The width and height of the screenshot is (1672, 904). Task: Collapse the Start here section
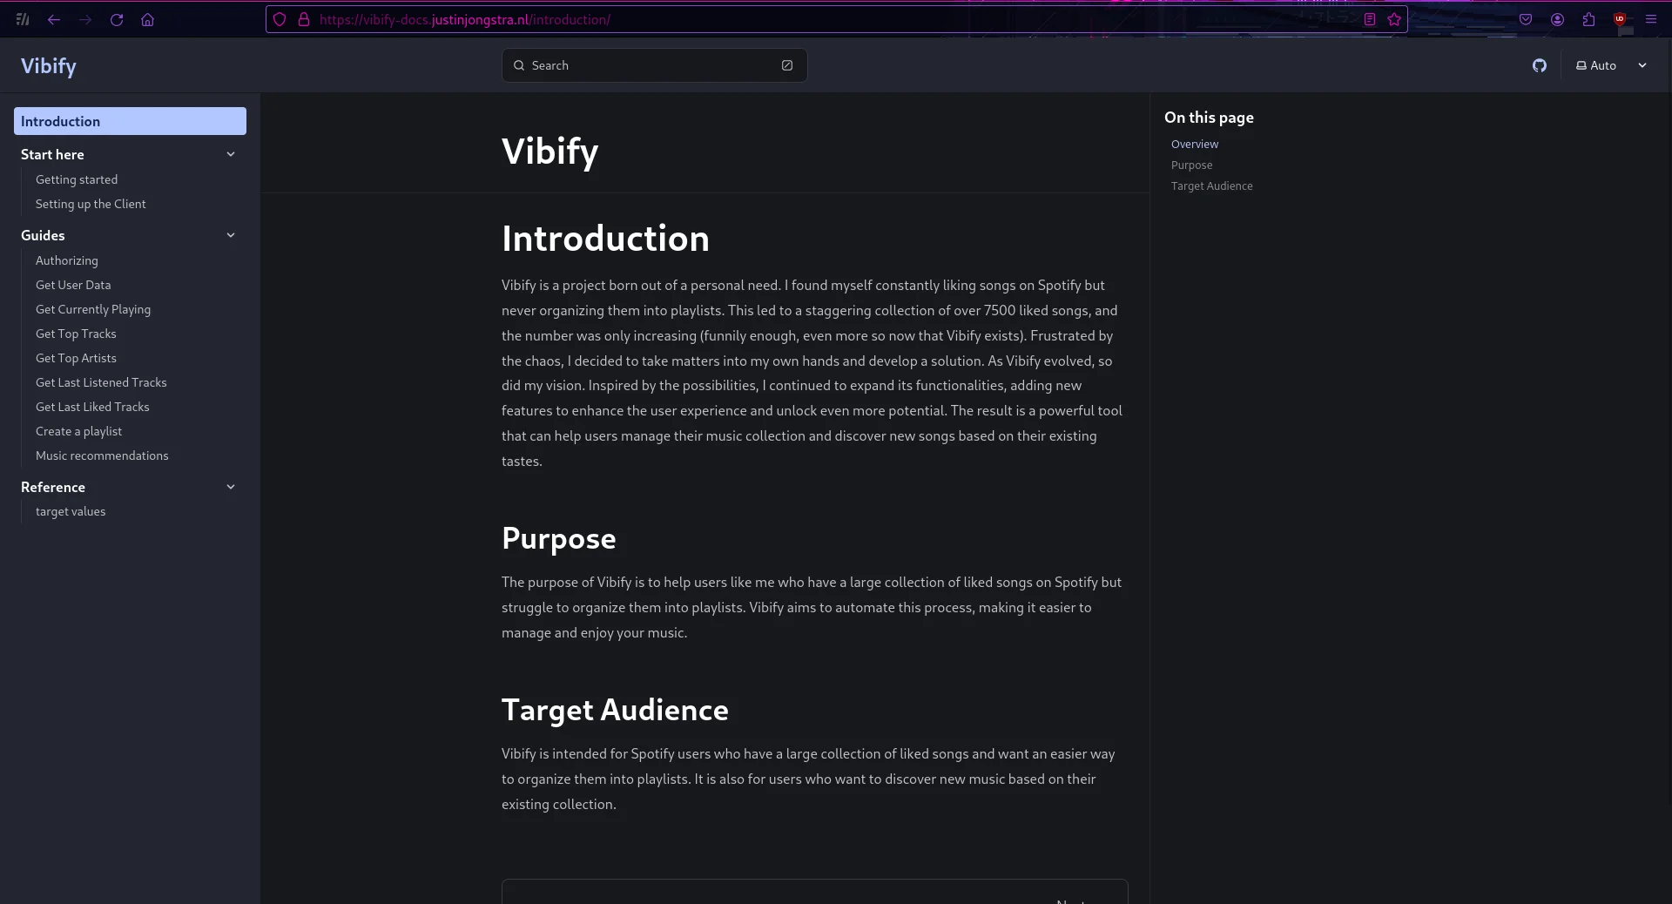tap(231, 154)
